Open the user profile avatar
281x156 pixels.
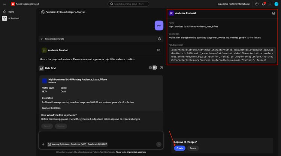pos(277,4)
